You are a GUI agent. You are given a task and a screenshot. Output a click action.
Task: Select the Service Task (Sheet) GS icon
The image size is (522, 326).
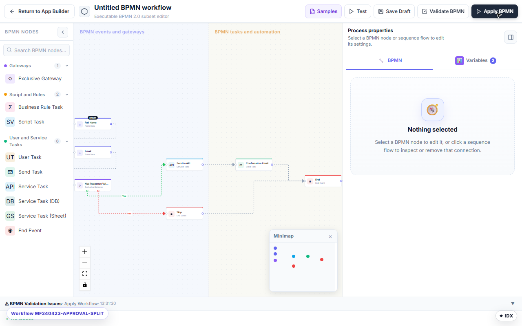coord(10,216)
